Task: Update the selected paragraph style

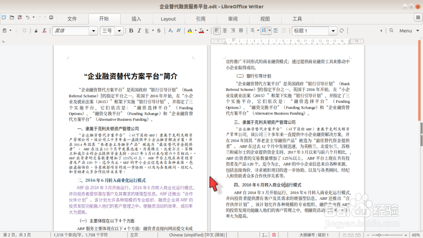Action: [x=341, y=31]
